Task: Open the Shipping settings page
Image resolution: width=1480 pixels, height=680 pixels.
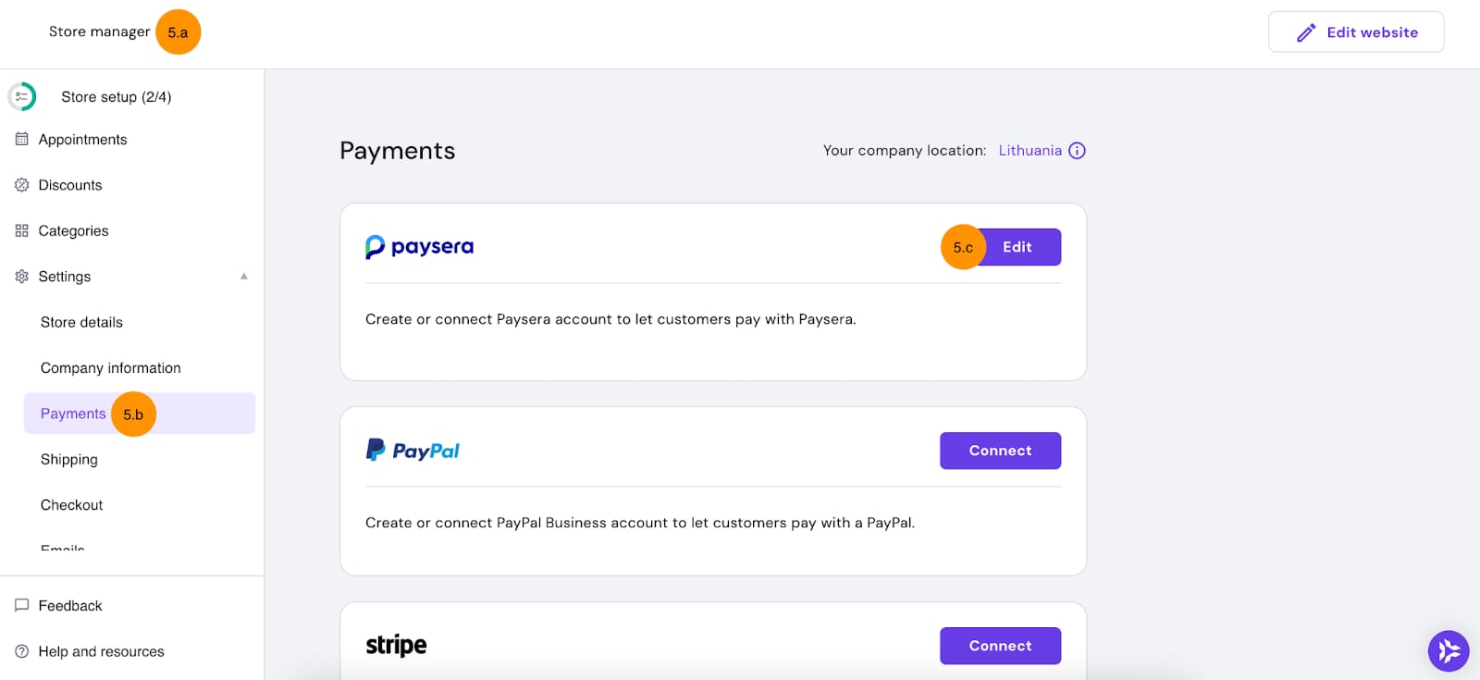Action: point(69,460)
